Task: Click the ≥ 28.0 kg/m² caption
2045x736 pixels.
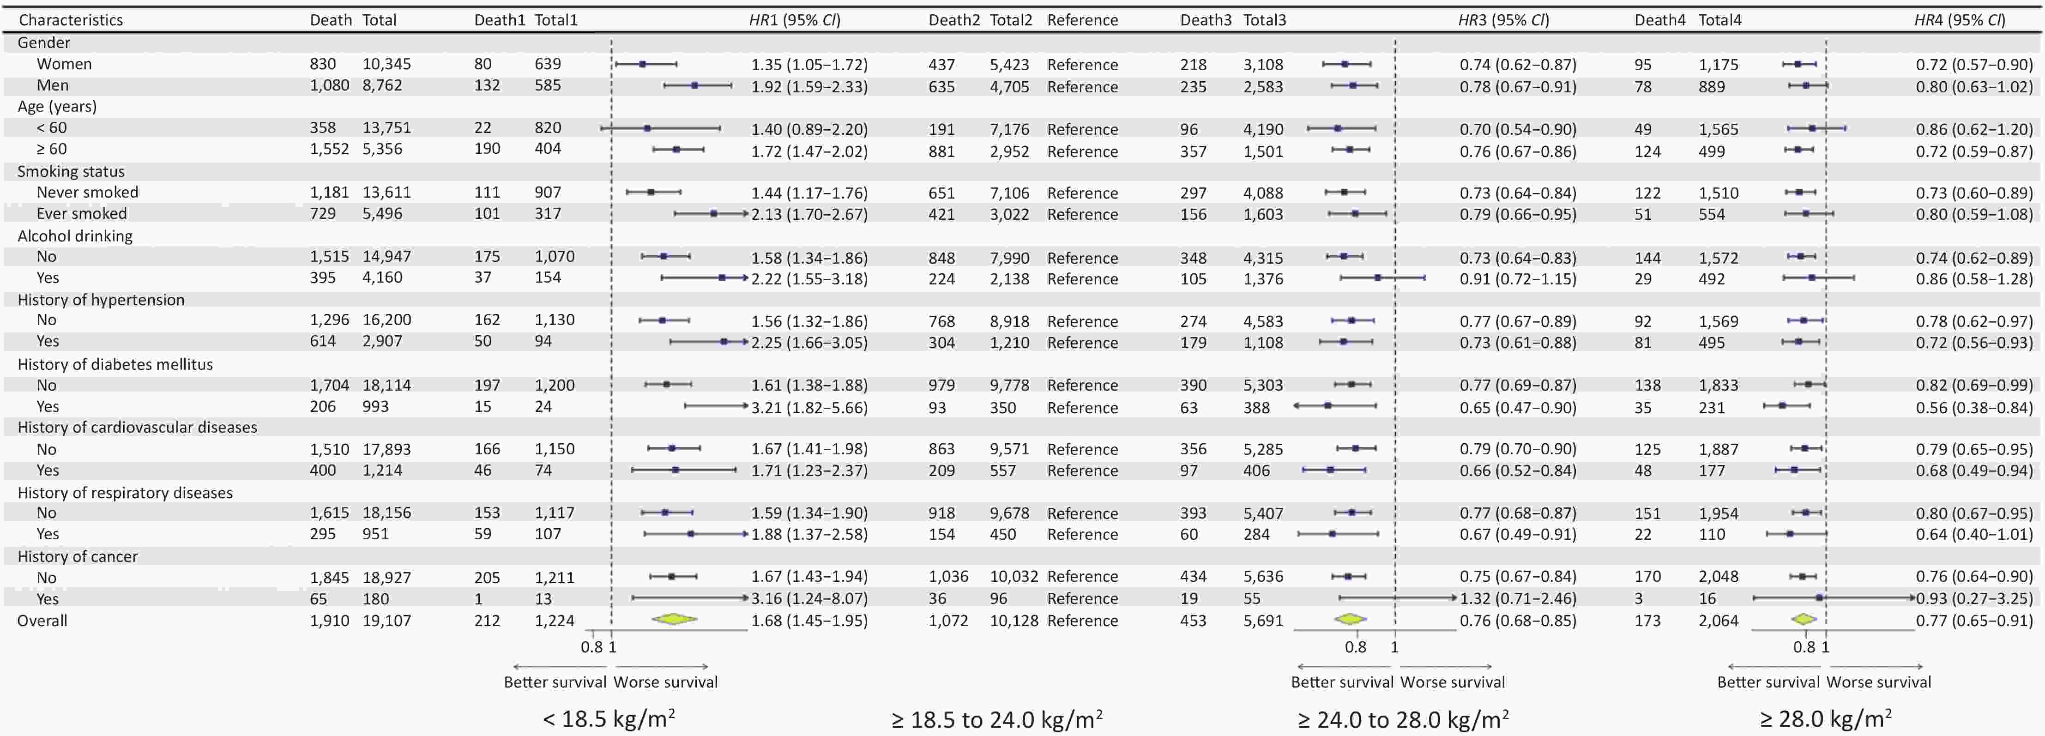Action: pos(1825,718)
